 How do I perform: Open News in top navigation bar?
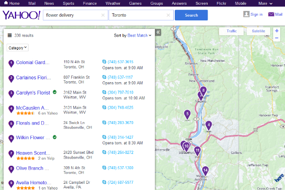point(49,3)
